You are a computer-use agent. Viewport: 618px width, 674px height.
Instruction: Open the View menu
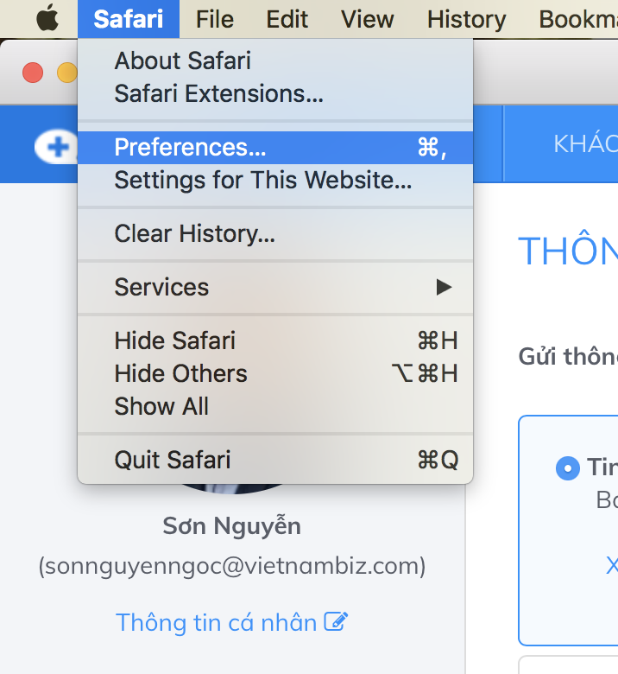point(367,18)
